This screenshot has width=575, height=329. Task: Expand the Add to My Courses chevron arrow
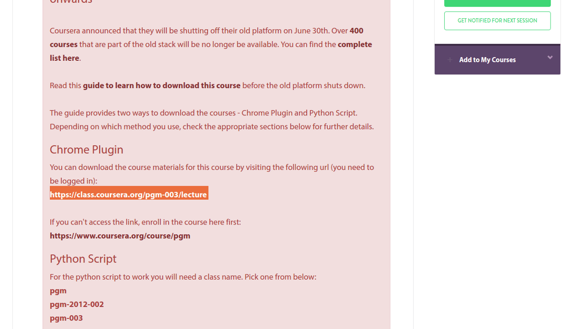click(x=550, y=57)
